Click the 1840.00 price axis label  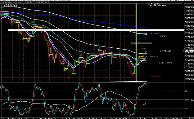(x=189, y=15)
